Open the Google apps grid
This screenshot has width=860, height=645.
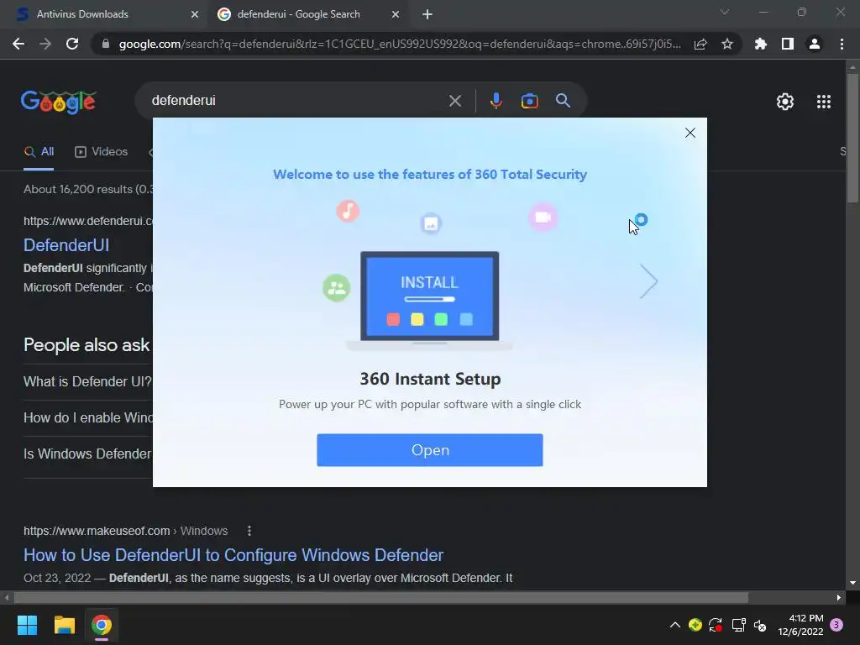823,102
